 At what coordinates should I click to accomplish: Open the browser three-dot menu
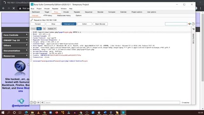coord(200,8)
